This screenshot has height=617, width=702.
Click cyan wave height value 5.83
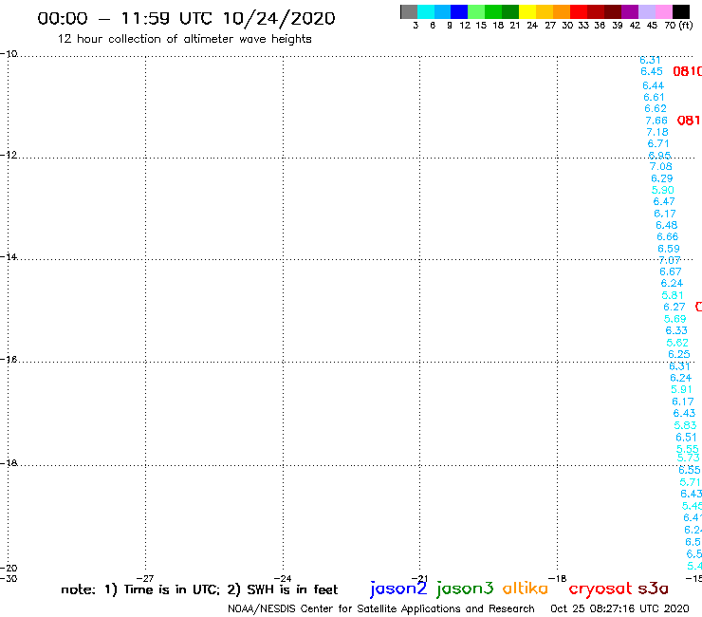click(686, 425)
